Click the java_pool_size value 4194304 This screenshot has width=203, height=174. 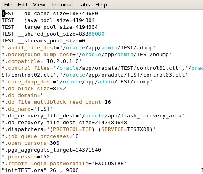(84, 20)
